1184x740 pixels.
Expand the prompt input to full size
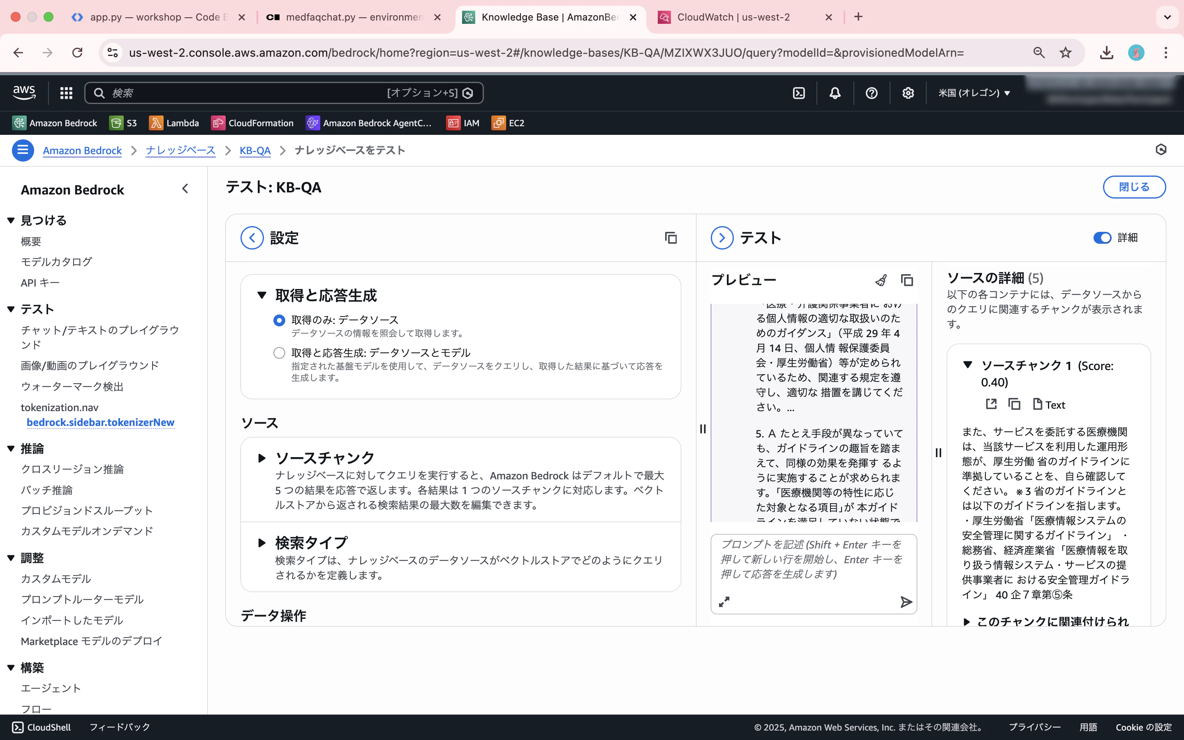[724, 602]
